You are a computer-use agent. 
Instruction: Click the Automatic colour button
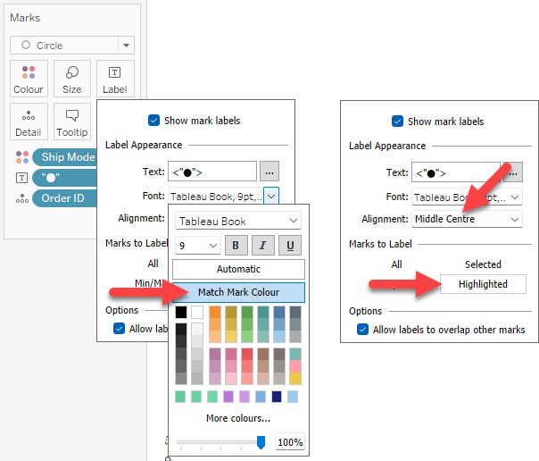(x=238, y=269)
